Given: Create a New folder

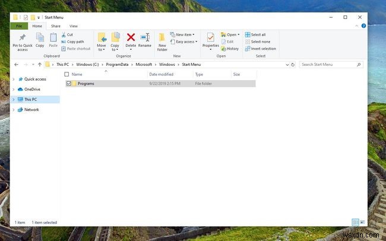Looking at the screenshot, I should [x=162, y=42].
